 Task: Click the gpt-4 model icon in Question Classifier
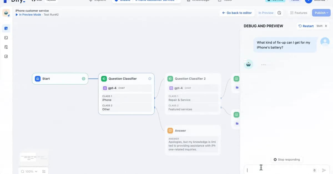(105, 88)
